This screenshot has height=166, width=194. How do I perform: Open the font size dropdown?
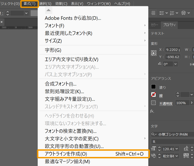tap(177, 149)
